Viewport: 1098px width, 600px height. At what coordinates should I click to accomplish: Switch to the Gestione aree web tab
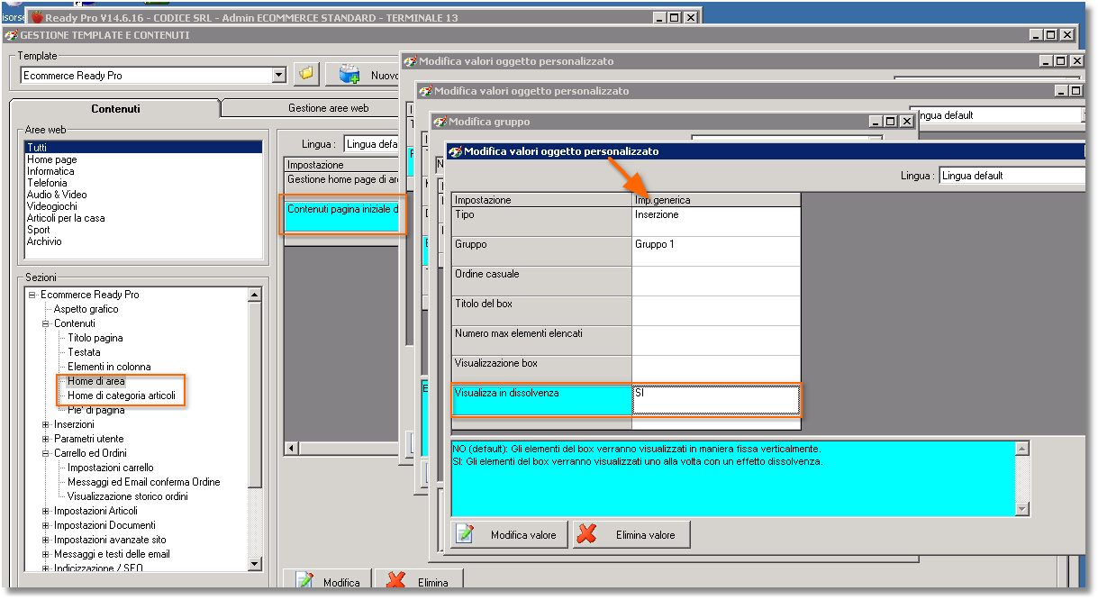[x=328, y=108]
